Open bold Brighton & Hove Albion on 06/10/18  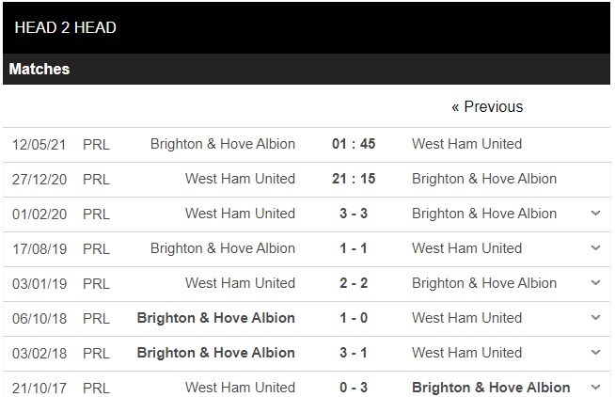pyautogui.click(x=216, y=318)
